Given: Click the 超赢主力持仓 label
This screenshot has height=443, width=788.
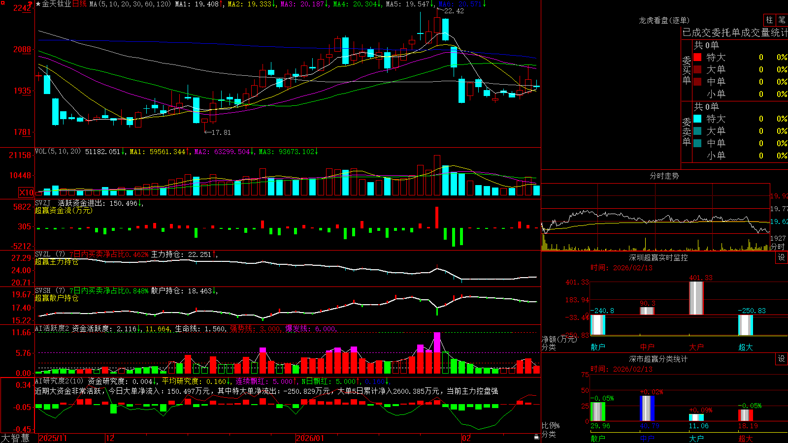Looking at the screenshot, I should pyautogui.click(x=57, y=261).
